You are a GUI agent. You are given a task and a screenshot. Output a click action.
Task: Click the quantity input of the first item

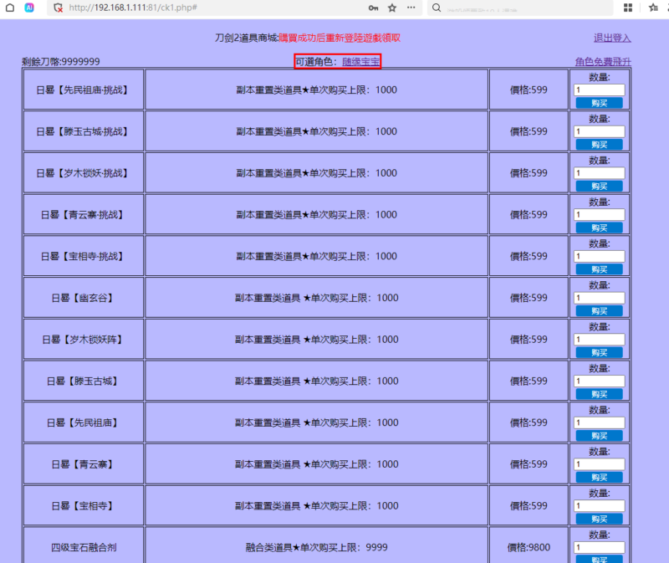point(597,88)
